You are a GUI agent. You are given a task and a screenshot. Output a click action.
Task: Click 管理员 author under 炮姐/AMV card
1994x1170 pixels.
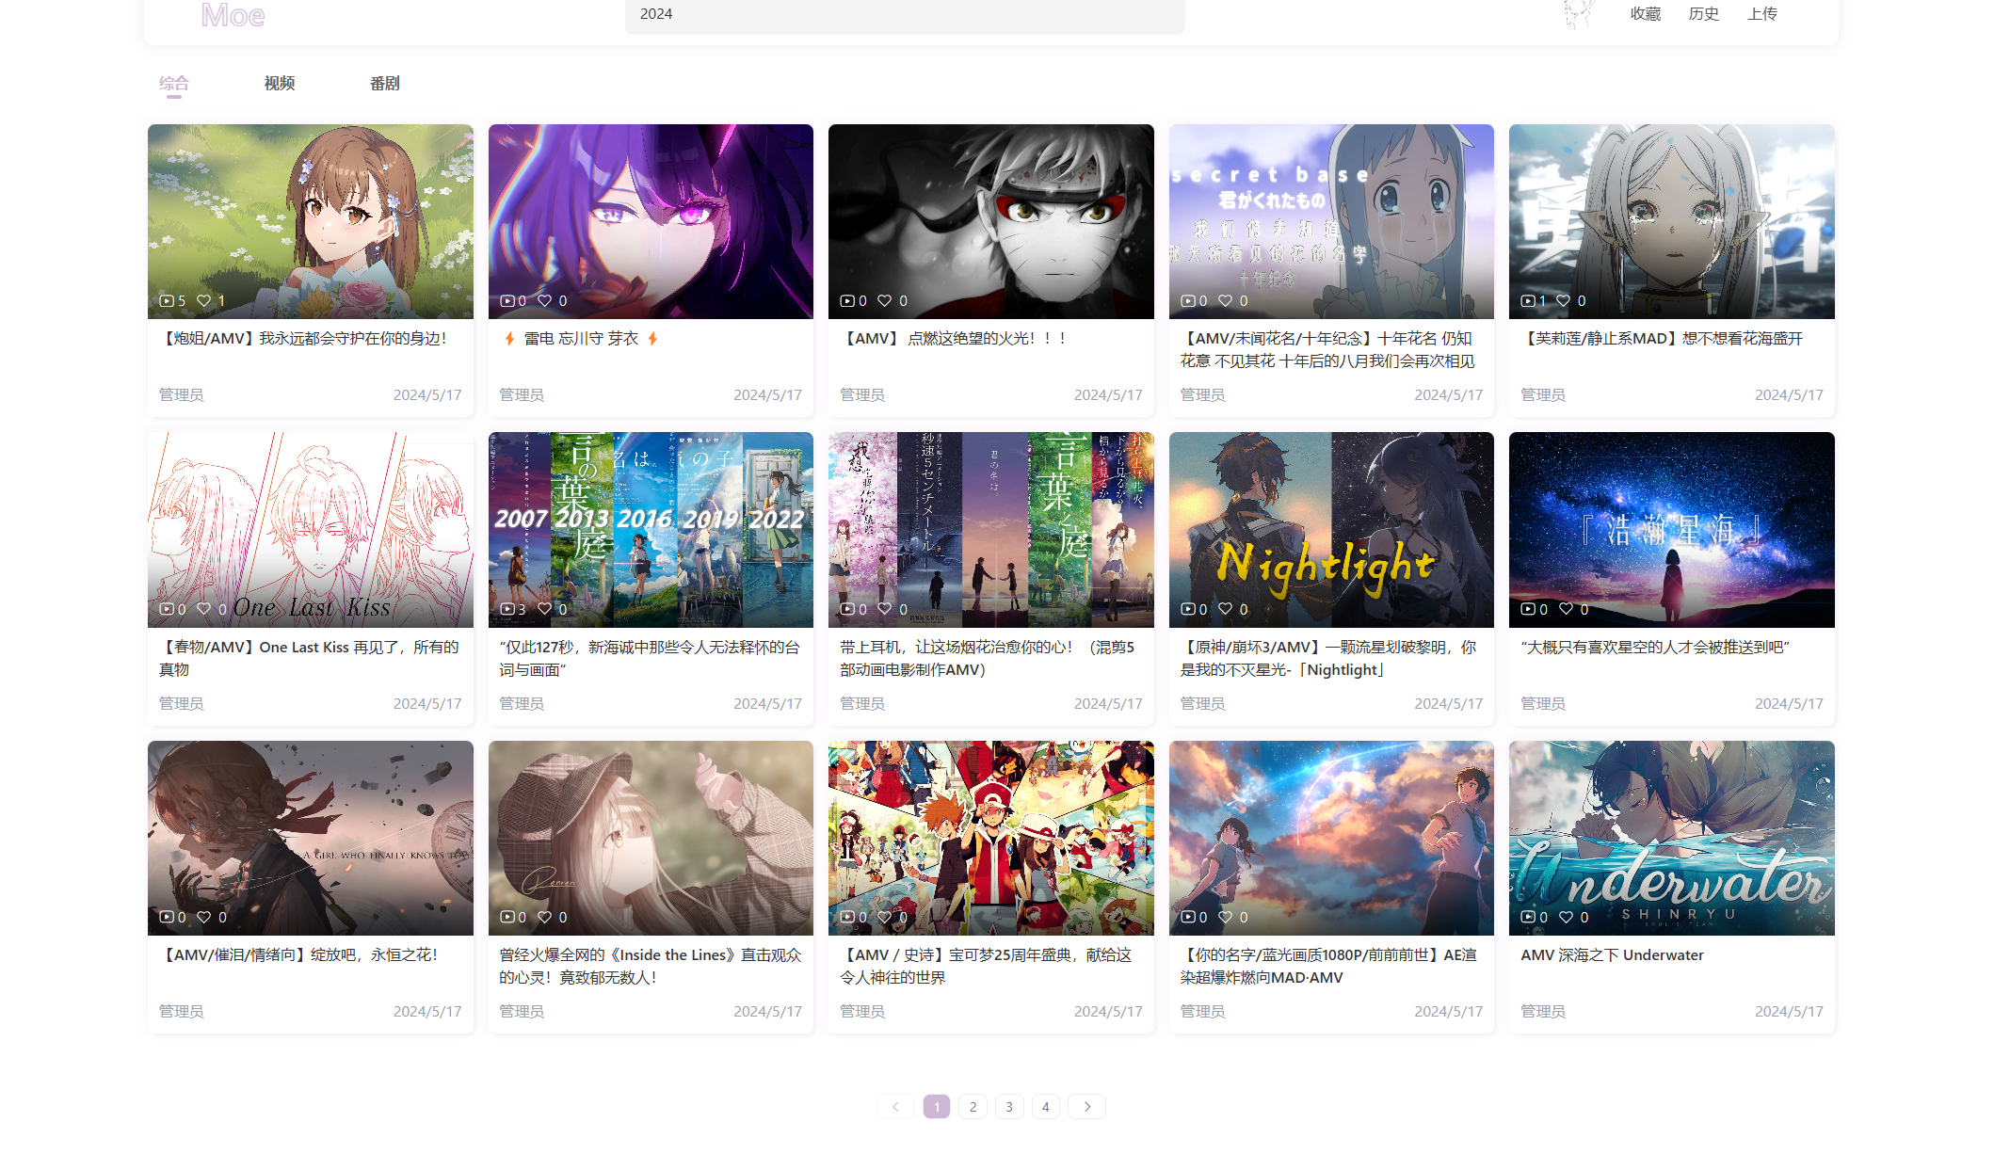coord(182,395)
